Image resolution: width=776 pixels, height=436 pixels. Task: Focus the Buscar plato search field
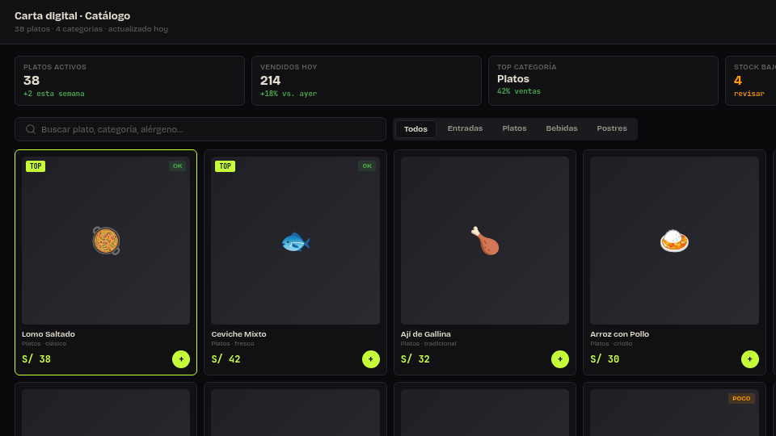200,129
